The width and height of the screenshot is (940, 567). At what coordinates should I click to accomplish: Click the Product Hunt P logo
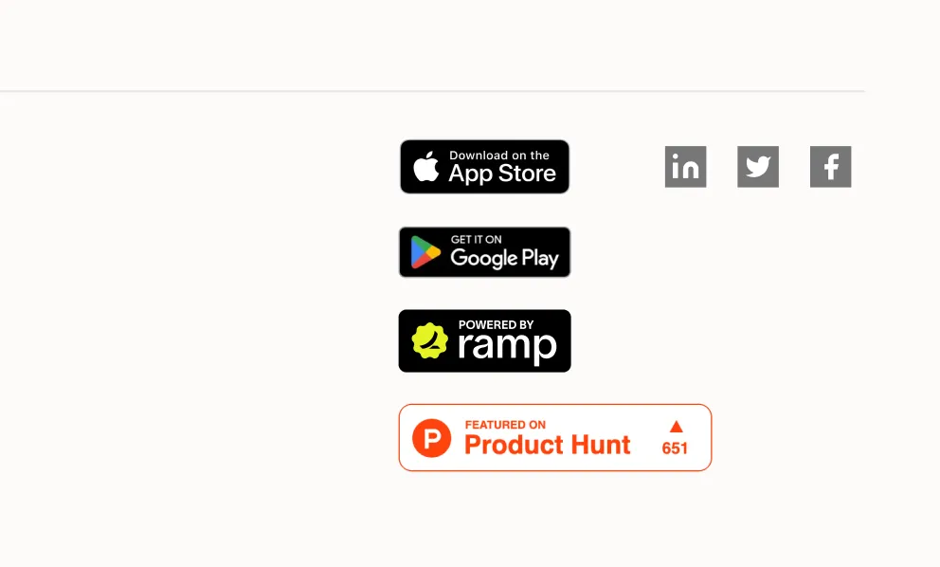431,437
